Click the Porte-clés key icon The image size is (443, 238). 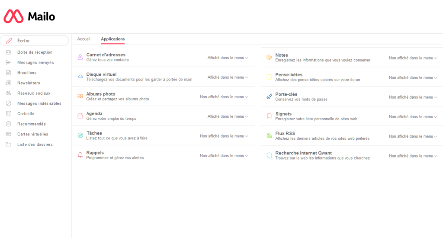pyautogui.click(x=269, y=96)
